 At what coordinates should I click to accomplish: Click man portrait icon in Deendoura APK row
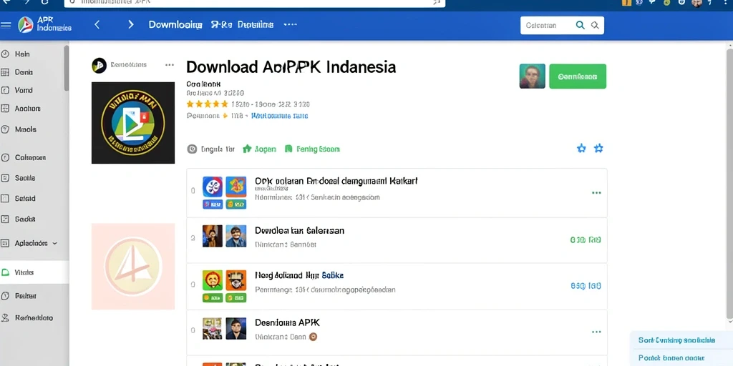[x=236, y=329]
